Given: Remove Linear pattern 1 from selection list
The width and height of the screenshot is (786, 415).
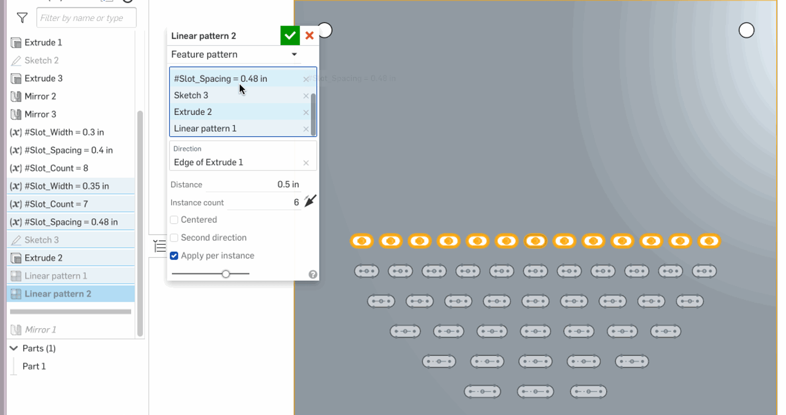Looking at the screenshot, I should pyautogui.click(x=306, y=129).
